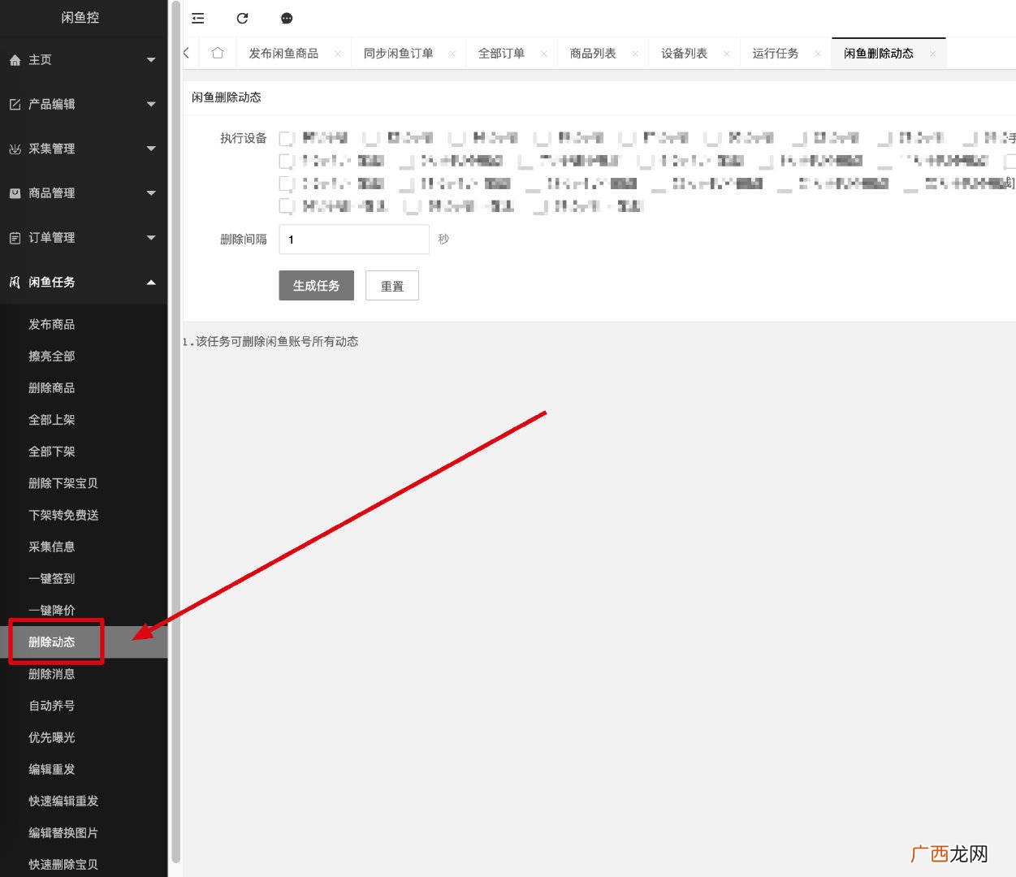Image resolution: width=1016 pixels, height=877 pixels.
Task: Click the 重置 button
Action: (392, 286)
